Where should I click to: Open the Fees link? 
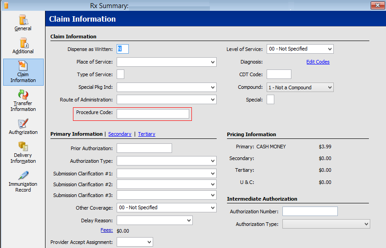tap(107, 230)
